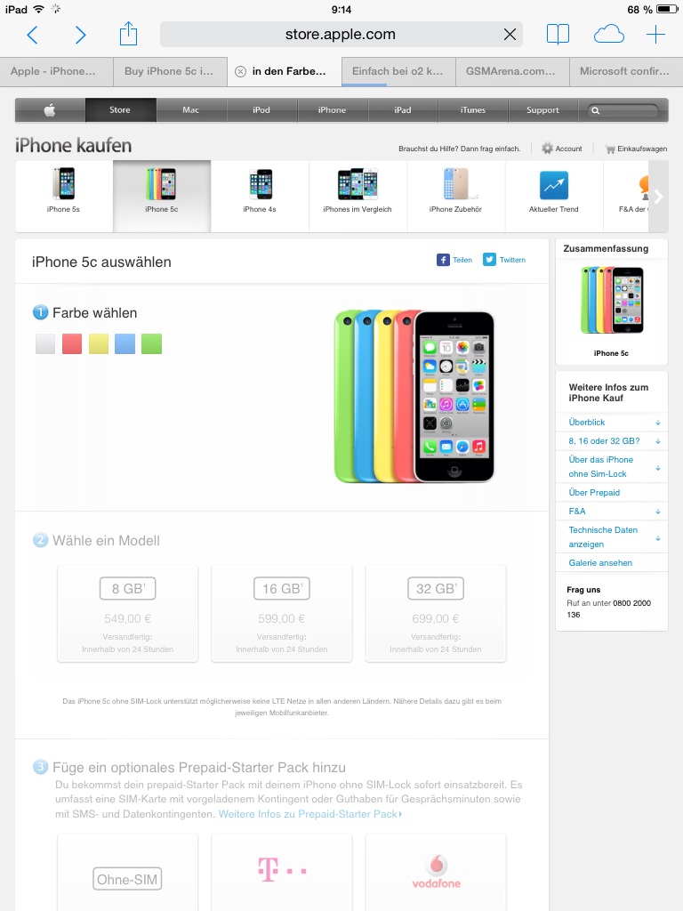Tap the Safari back arrow
683x911 pixels.
pyautogui.click(x=33, y=35)
